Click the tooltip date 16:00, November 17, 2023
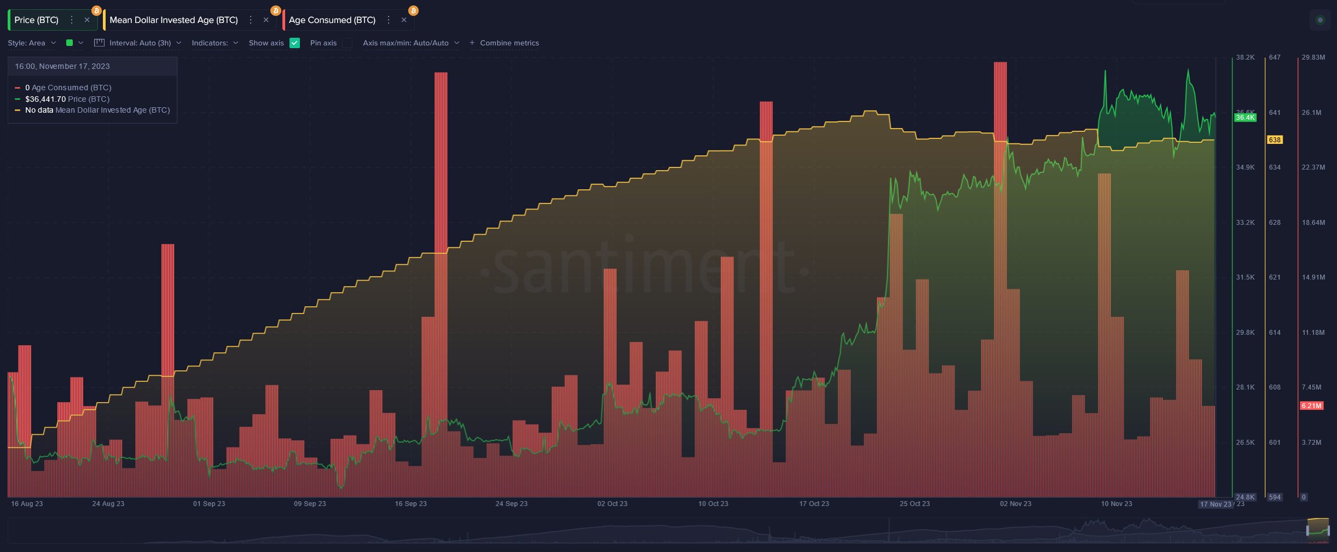Screen dimensions: 1337x552 tap(62, 66)
